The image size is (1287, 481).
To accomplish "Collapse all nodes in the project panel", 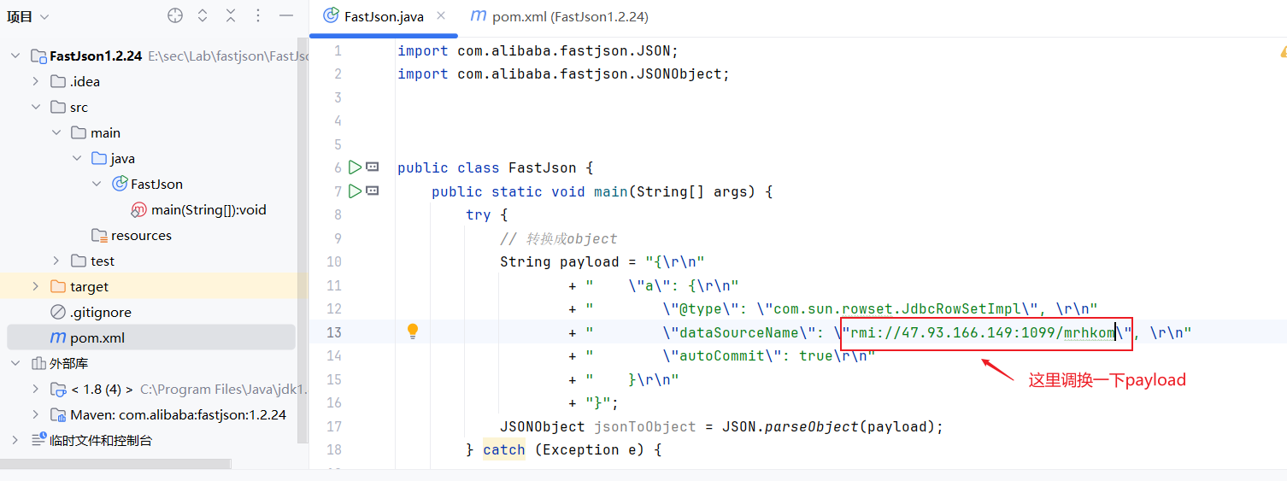I will click(231, 15).
